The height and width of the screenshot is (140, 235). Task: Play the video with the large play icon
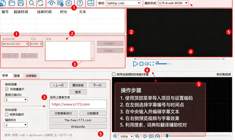(x=135, y=64)
